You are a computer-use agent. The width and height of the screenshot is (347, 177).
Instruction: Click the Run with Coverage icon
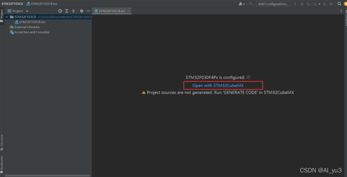(x=308, y=4)
